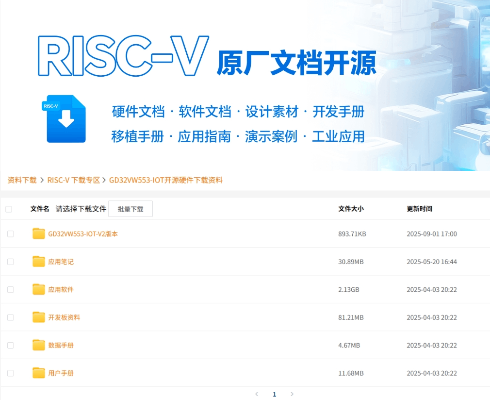This screenshot has width=490, height=400.
Task: Click the 开发板资料 folder icon
Action: 39,317
